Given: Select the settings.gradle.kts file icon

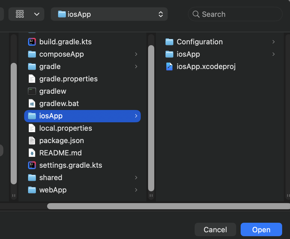Looking at the screenshot, I should (x=32, y=165).
